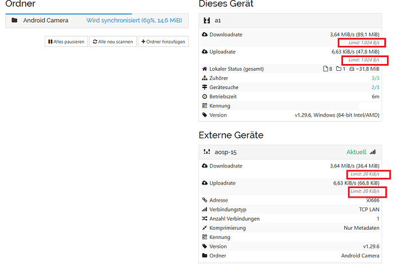
Task: Click the Verbindungstyp signal icon
Action: click(x=205, y=209)
